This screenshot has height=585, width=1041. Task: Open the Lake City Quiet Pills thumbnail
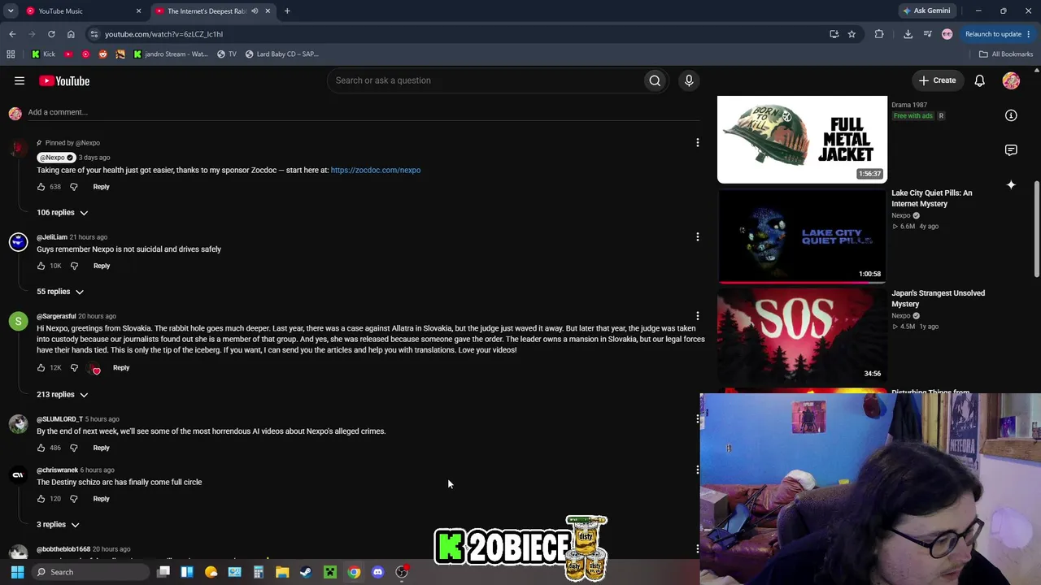(x=802, y=236)
